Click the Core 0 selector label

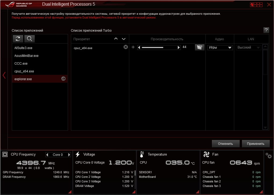58,155
